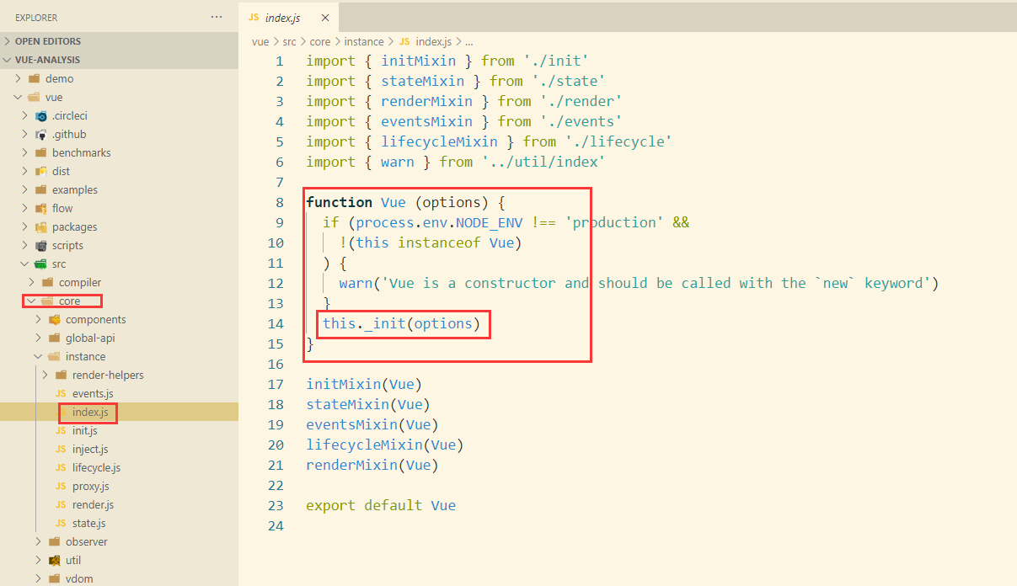Click the util folder icon
The image size is (1017, 586).
click(x=54, y=560)
